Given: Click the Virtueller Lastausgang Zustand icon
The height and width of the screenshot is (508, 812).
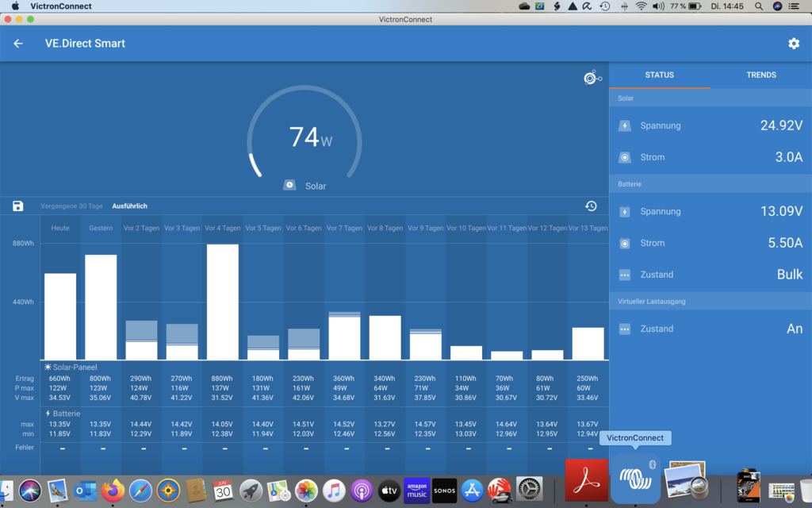Looking at the screenshot, I should 625,329.
